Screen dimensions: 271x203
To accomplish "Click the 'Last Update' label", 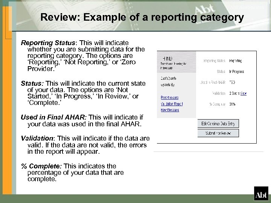I will pyautogui.click(x=168, y=78).
